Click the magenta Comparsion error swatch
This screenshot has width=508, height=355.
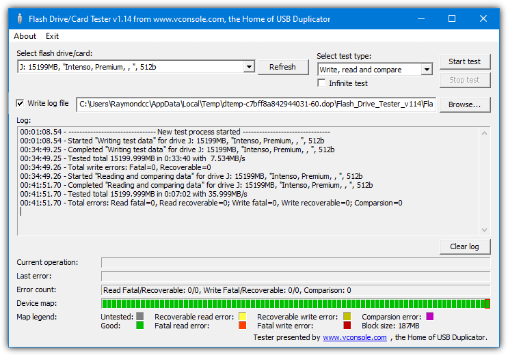pos(429,316)
